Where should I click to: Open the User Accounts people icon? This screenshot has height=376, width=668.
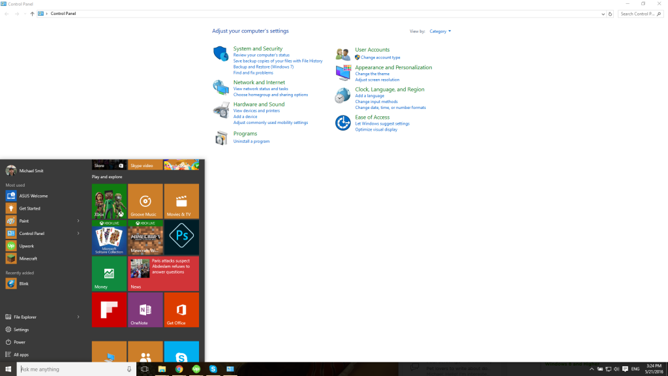click(342, 54)
